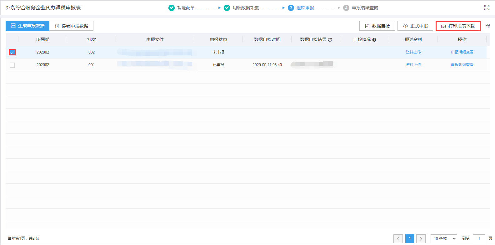Click the 打印报表下载 button
495x245 pixels.
point(458,26)
